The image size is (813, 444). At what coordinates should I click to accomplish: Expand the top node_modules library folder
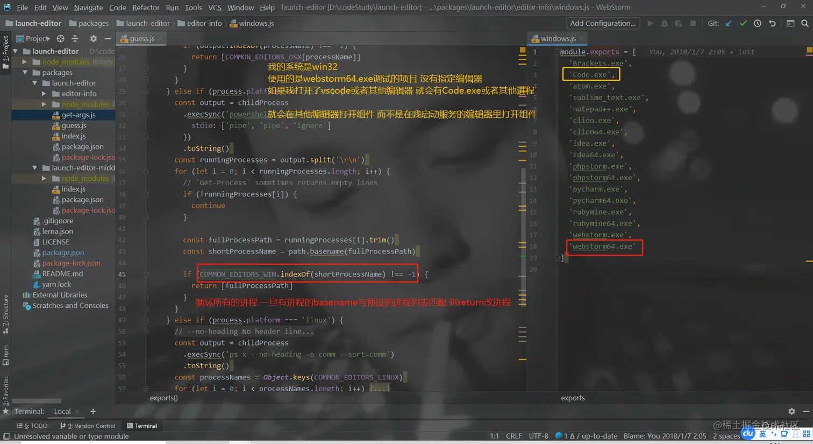click(x=25, y=62)
